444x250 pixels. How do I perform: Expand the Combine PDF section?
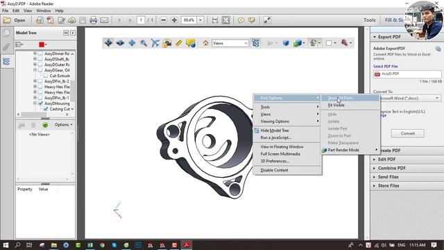391,168
